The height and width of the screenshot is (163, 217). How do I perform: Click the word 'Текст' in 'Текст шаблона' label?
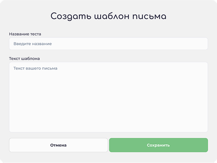14,58
